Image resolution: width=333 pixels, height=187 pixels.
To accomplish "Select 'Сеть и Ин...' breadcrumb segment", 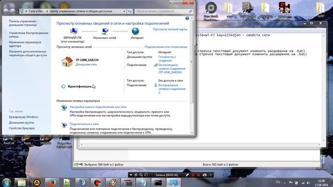I will click(36, 11).
